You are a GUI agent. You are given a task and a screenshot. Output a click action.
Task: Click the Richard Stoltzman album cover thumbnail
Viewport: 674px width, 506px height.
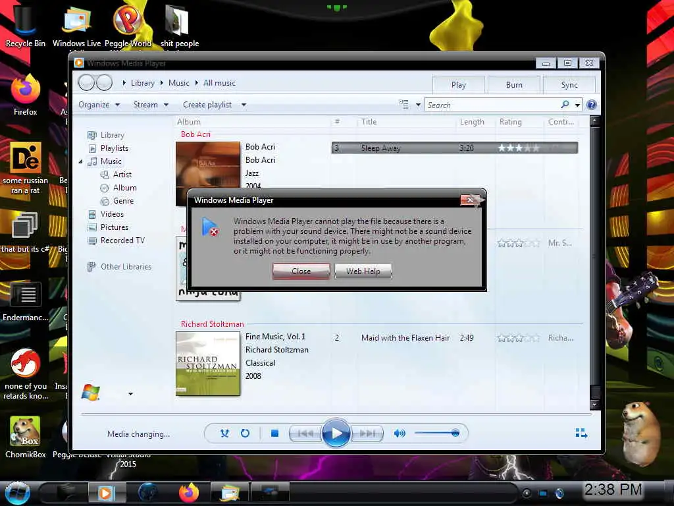(208, 364)
